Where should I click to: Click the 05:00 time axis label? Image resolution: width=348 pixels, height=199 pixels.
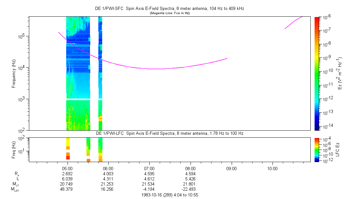pyautogui.click(x=67, y=168)
